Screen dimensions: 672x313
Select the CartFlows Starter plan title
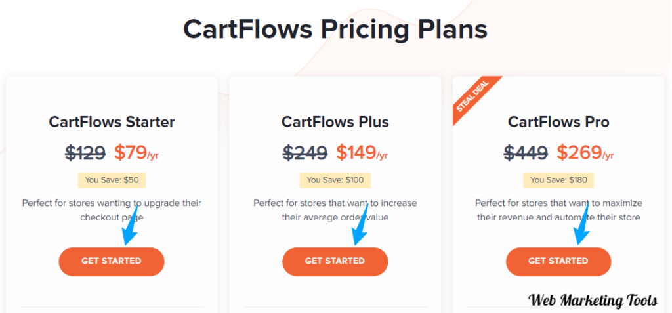coord(112,122)
